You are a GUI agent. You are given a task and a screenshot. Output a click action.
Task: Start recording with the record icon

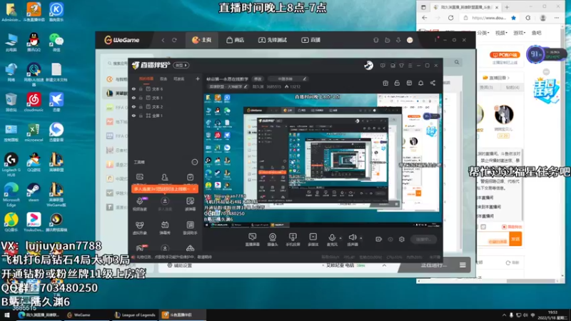coord(379,239)
